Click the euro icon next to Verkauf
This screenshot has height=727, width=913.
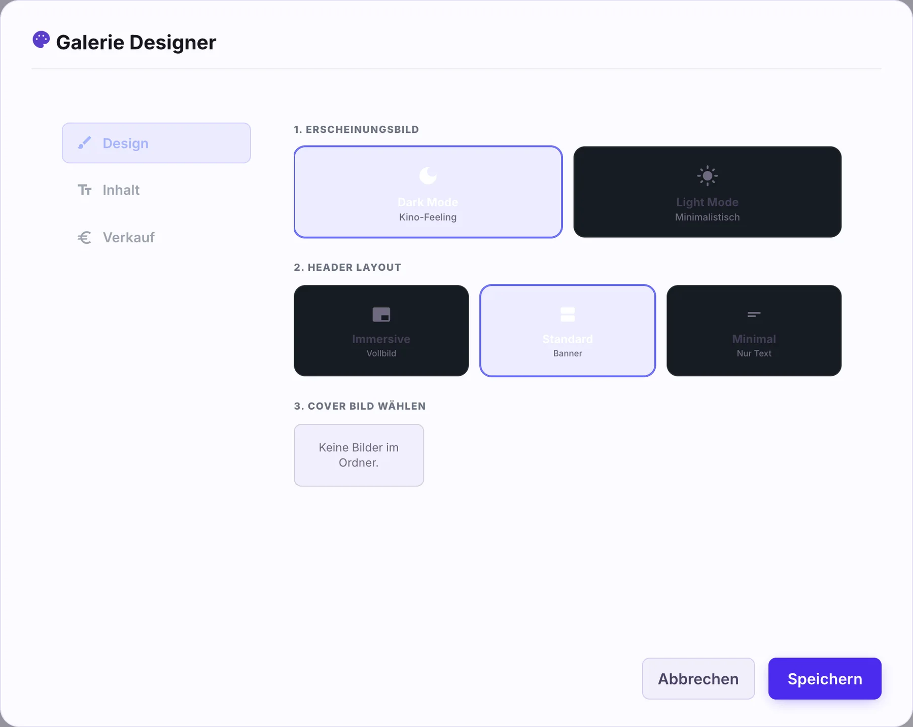tap(84, 237)
